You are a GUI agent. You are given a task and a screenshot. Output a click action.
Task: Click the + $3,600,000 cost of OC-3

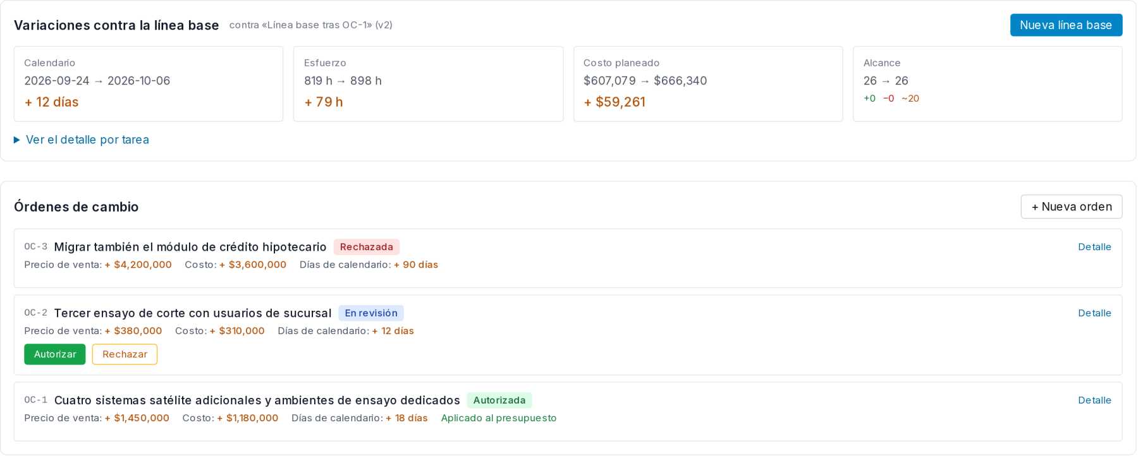(253, 265)
